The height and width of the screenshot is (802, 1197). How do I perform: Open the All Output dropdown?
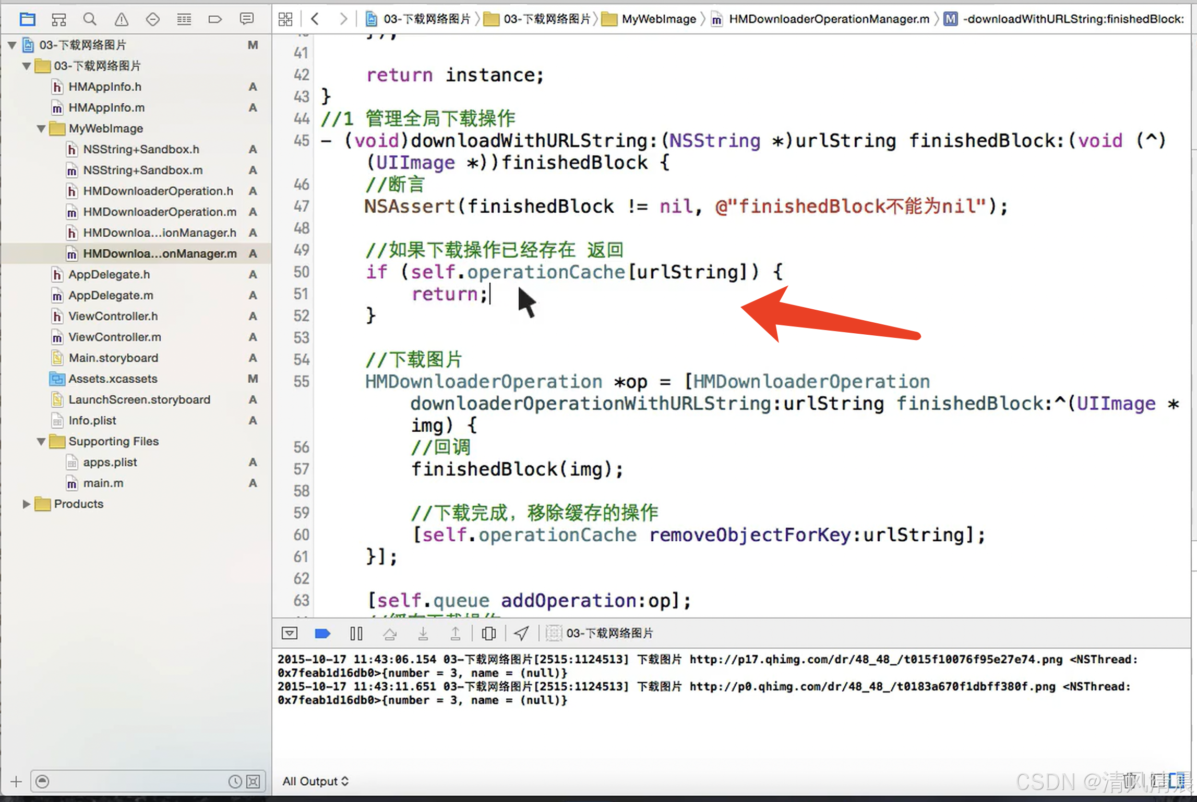[315, 781]
